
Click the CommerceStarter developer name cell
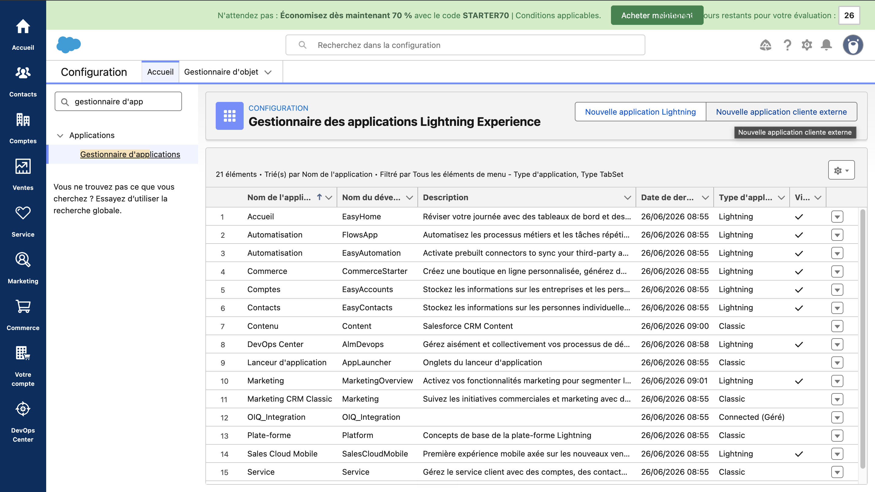coord(374,271)
